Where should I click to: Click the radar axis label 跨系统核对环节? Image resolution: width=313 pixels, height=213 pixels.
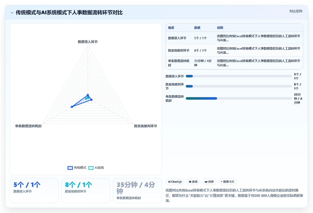[x=145, y=126]
